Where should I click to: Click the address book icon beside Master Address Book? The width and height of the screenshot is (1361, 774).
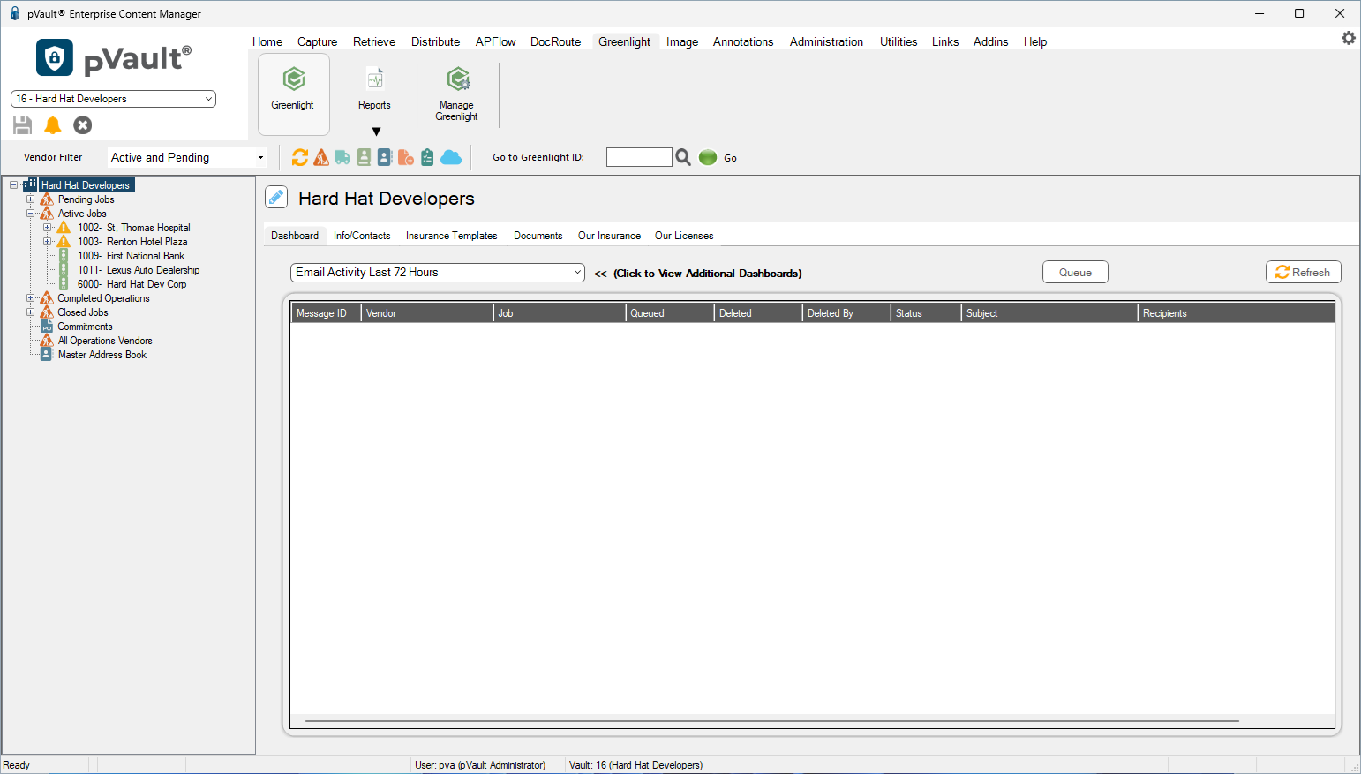47,355
